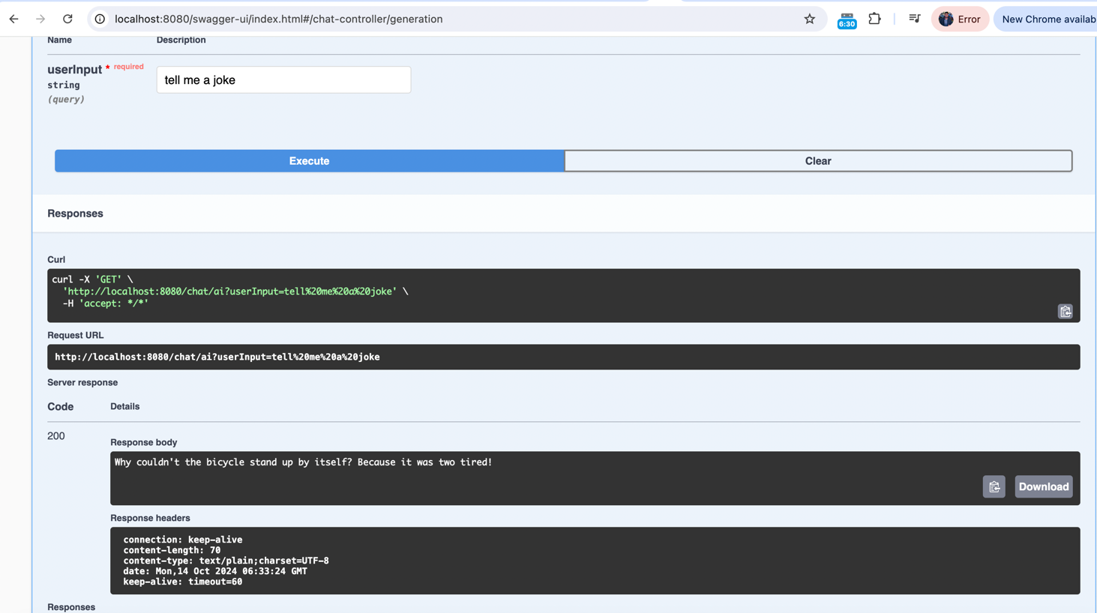Click the bicycle joke response text
This screenshot has height=613, width=1097.
tap(303, 462)
